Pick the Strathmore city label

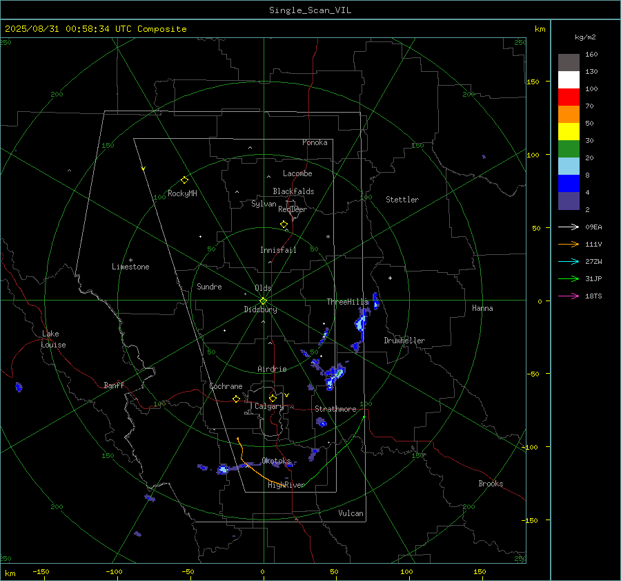coord(335,409)
